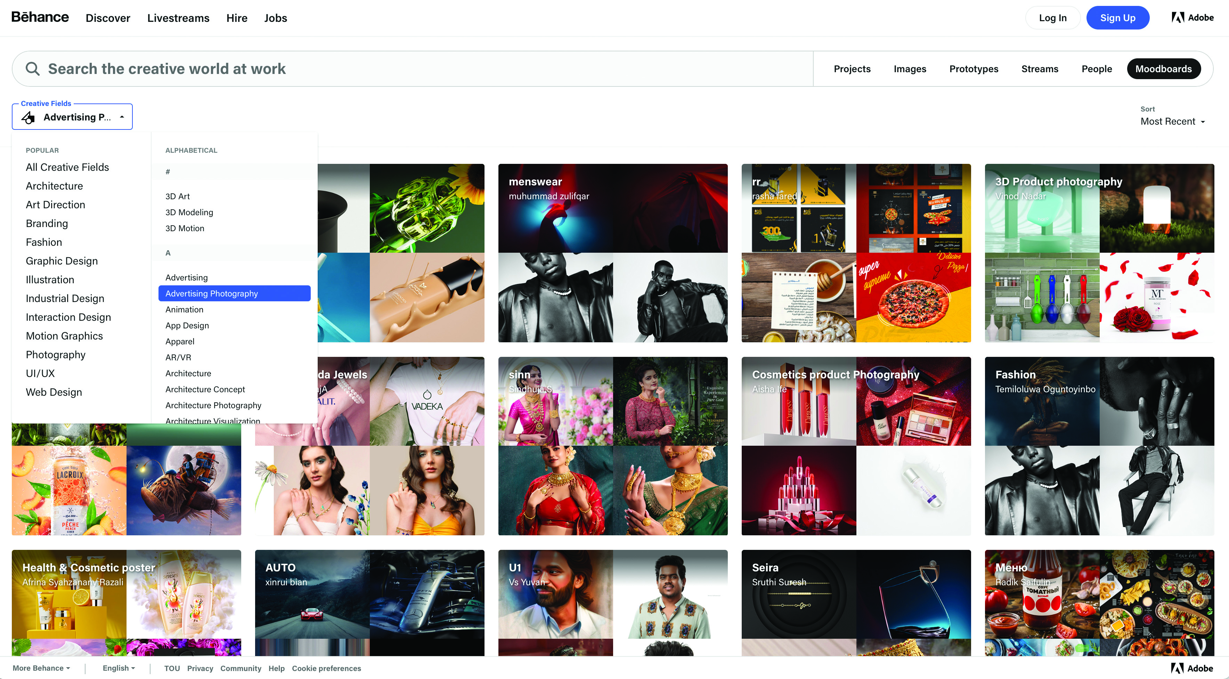The image size is (1229, 679).
Task: Open Health & Cosmetic poster moodboard
Action: click(127, 603)
